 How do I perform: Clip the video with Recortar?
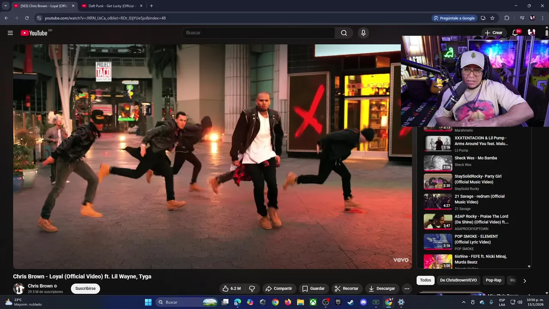click(346, 288)
